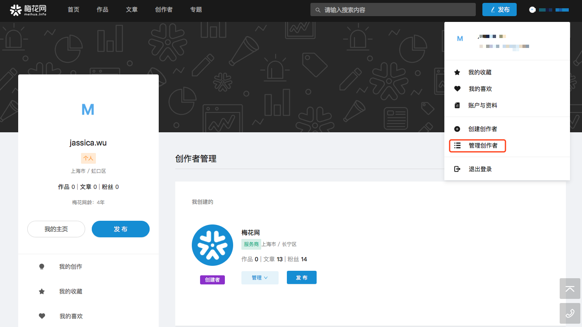The width and height of the screenshot is (582, 327).
Task: Go to the 创作者 navigation tab
Action: coord(164,10)
